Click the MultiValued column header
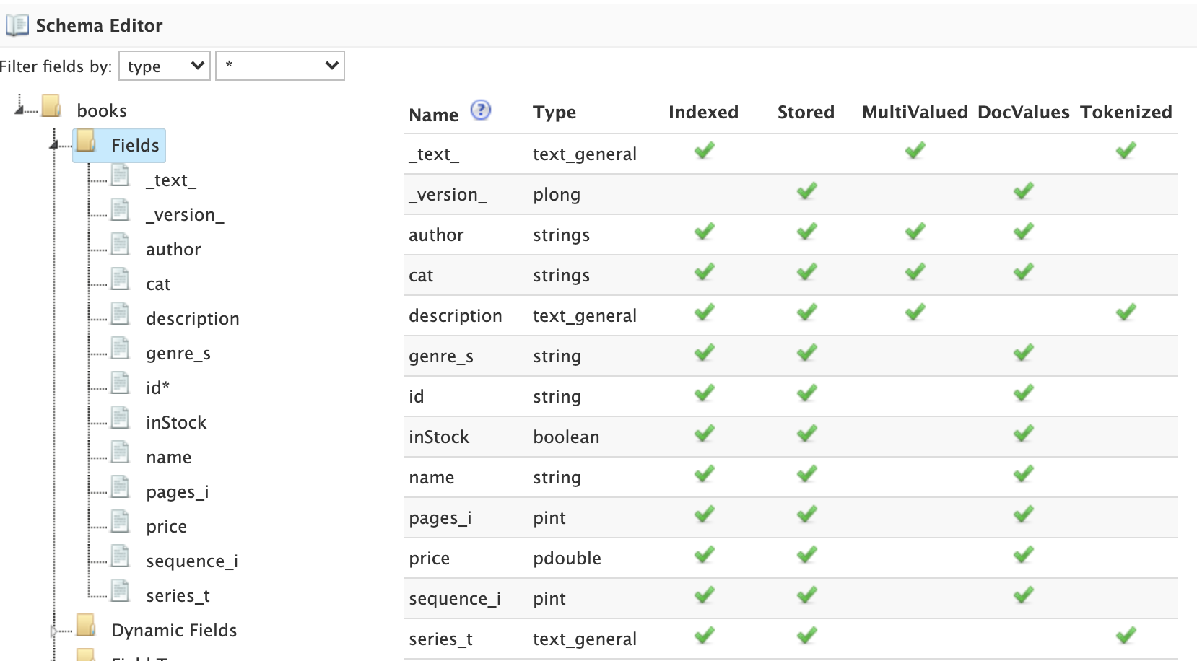Image resolution: width=1197 pixels, height=661 pixels. coord(914,113)
